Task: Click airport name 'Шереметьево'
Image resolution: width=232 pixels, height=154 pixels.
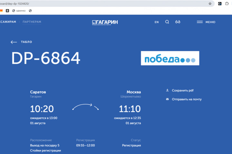Action: point(130,97)
